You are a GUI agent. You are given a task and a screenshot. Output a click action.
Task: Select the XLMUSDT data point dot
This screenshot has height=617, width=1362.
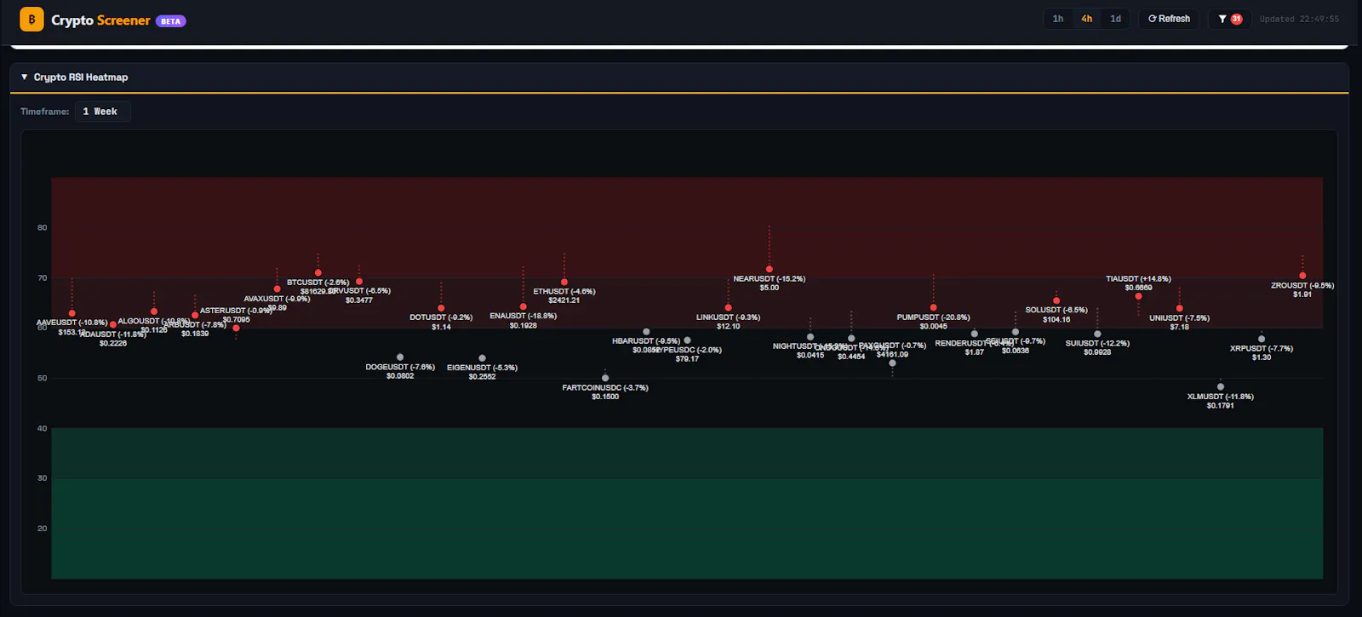pyautogui.click(x=1221, y=386)
